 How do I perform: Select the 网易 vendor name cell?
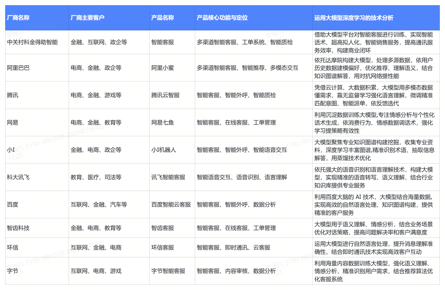click(13, 122)
